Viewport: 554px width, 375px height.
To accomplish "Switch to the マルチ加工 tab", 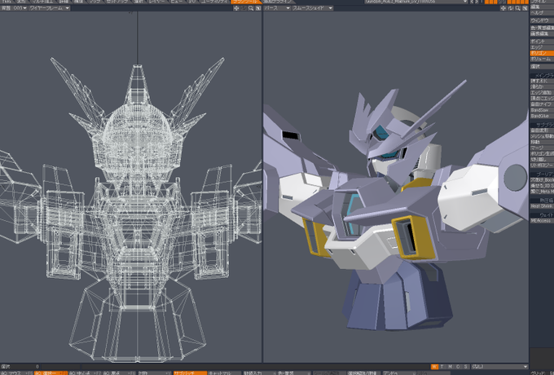I will tap(42, 2).
